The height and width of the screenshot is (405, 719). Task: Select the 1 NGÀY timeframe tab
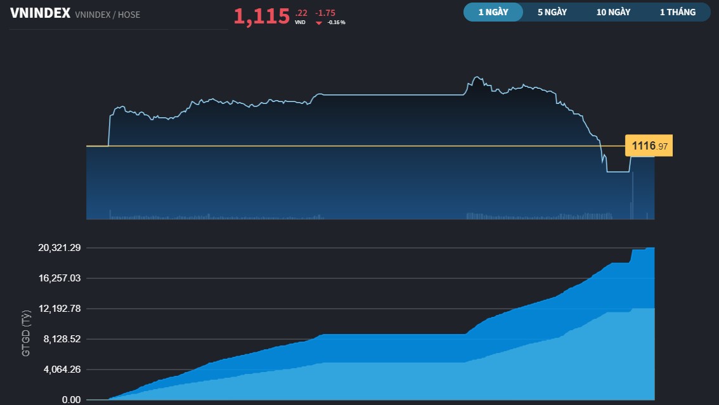[x=493, y=13]
